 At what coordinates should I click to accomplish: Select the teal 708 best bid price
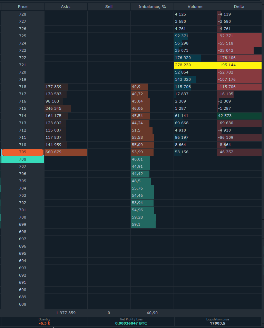(22, 160)
